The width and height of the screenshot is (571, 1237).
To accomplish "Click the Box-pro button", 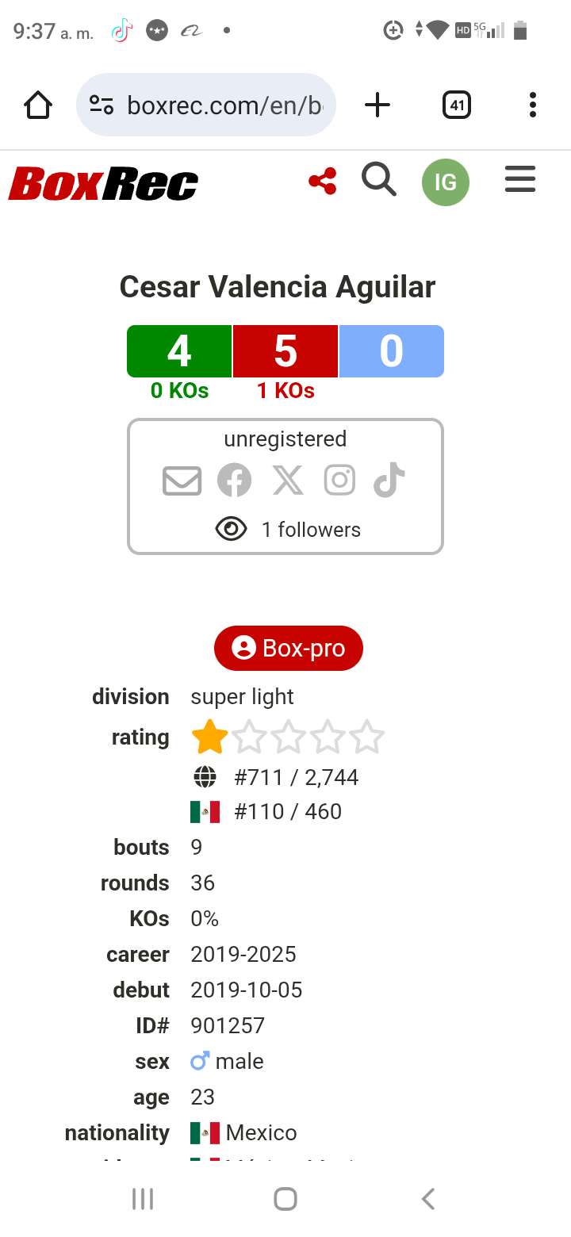I will tap(288, 648).
